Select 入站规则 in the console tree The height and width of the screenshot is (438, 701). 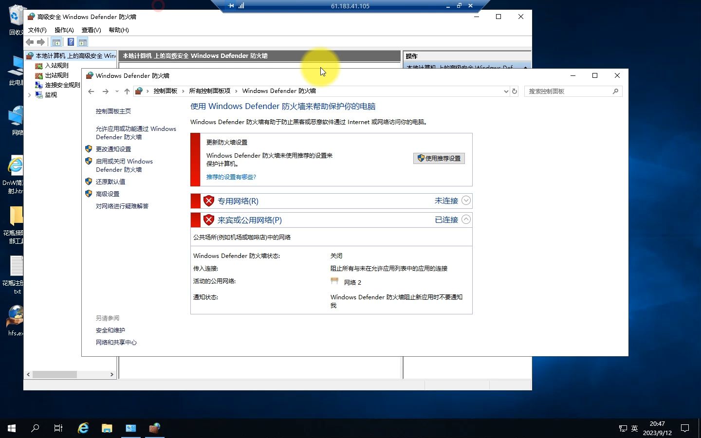(x=56, y=65)
